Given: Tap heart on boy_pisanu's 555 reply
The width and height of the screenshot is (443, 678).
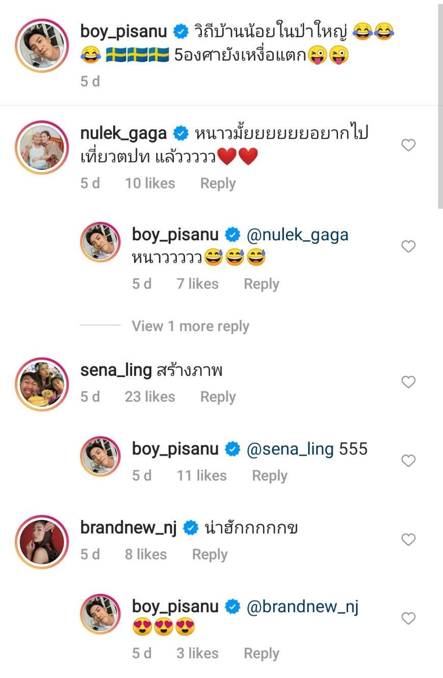Looking at the screenshot, I should (408, 461).
